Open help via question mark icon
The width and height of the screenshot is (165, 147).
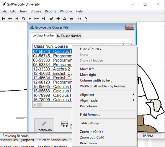(86, 19)
